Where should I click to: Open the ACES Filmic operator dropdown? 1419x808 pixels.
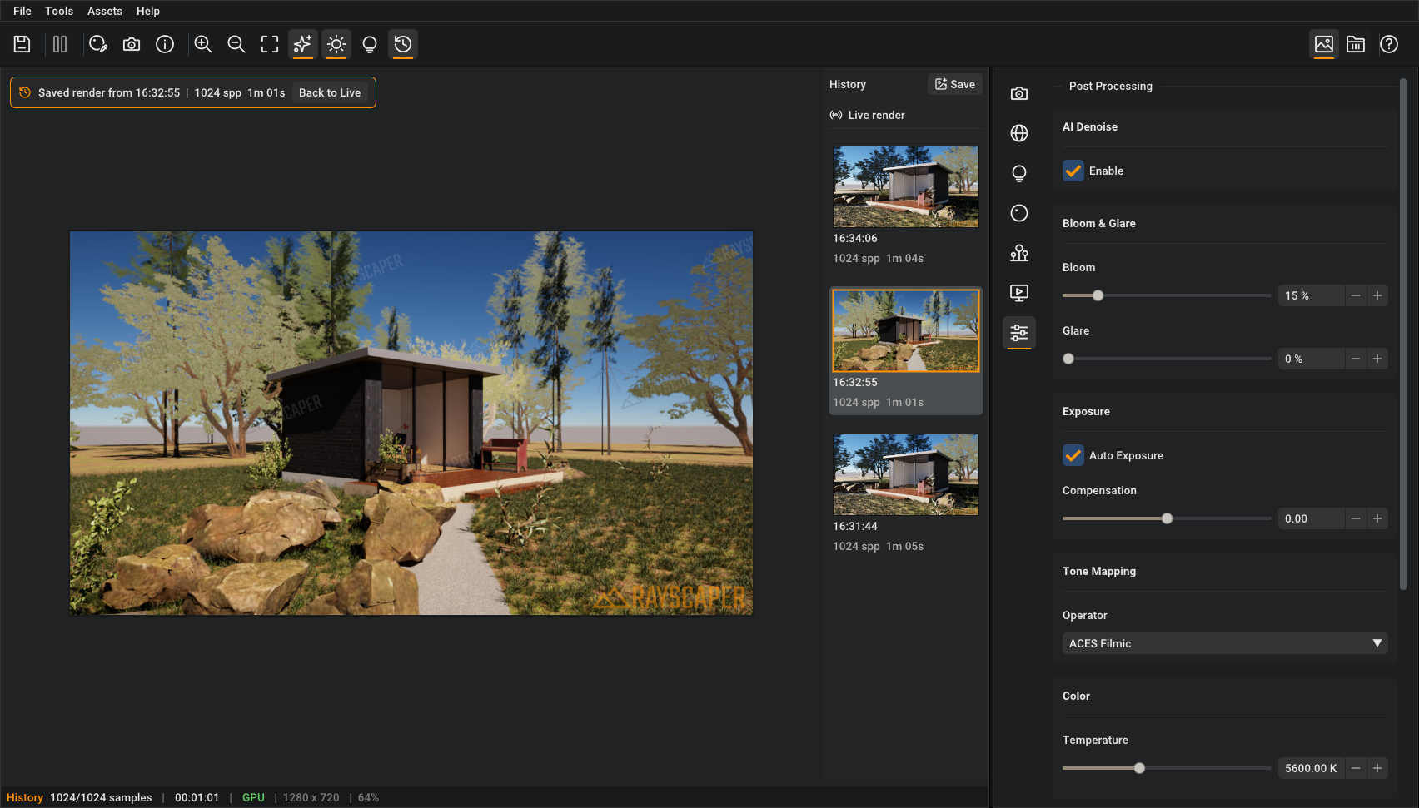1225,643
